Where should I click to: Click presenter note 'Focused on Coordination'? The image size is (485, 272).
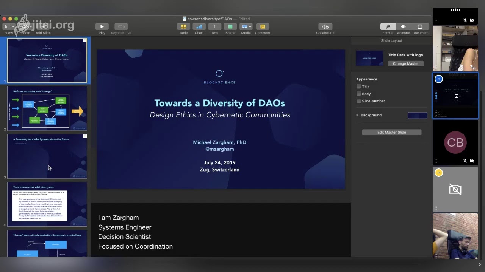click(135, 246)
